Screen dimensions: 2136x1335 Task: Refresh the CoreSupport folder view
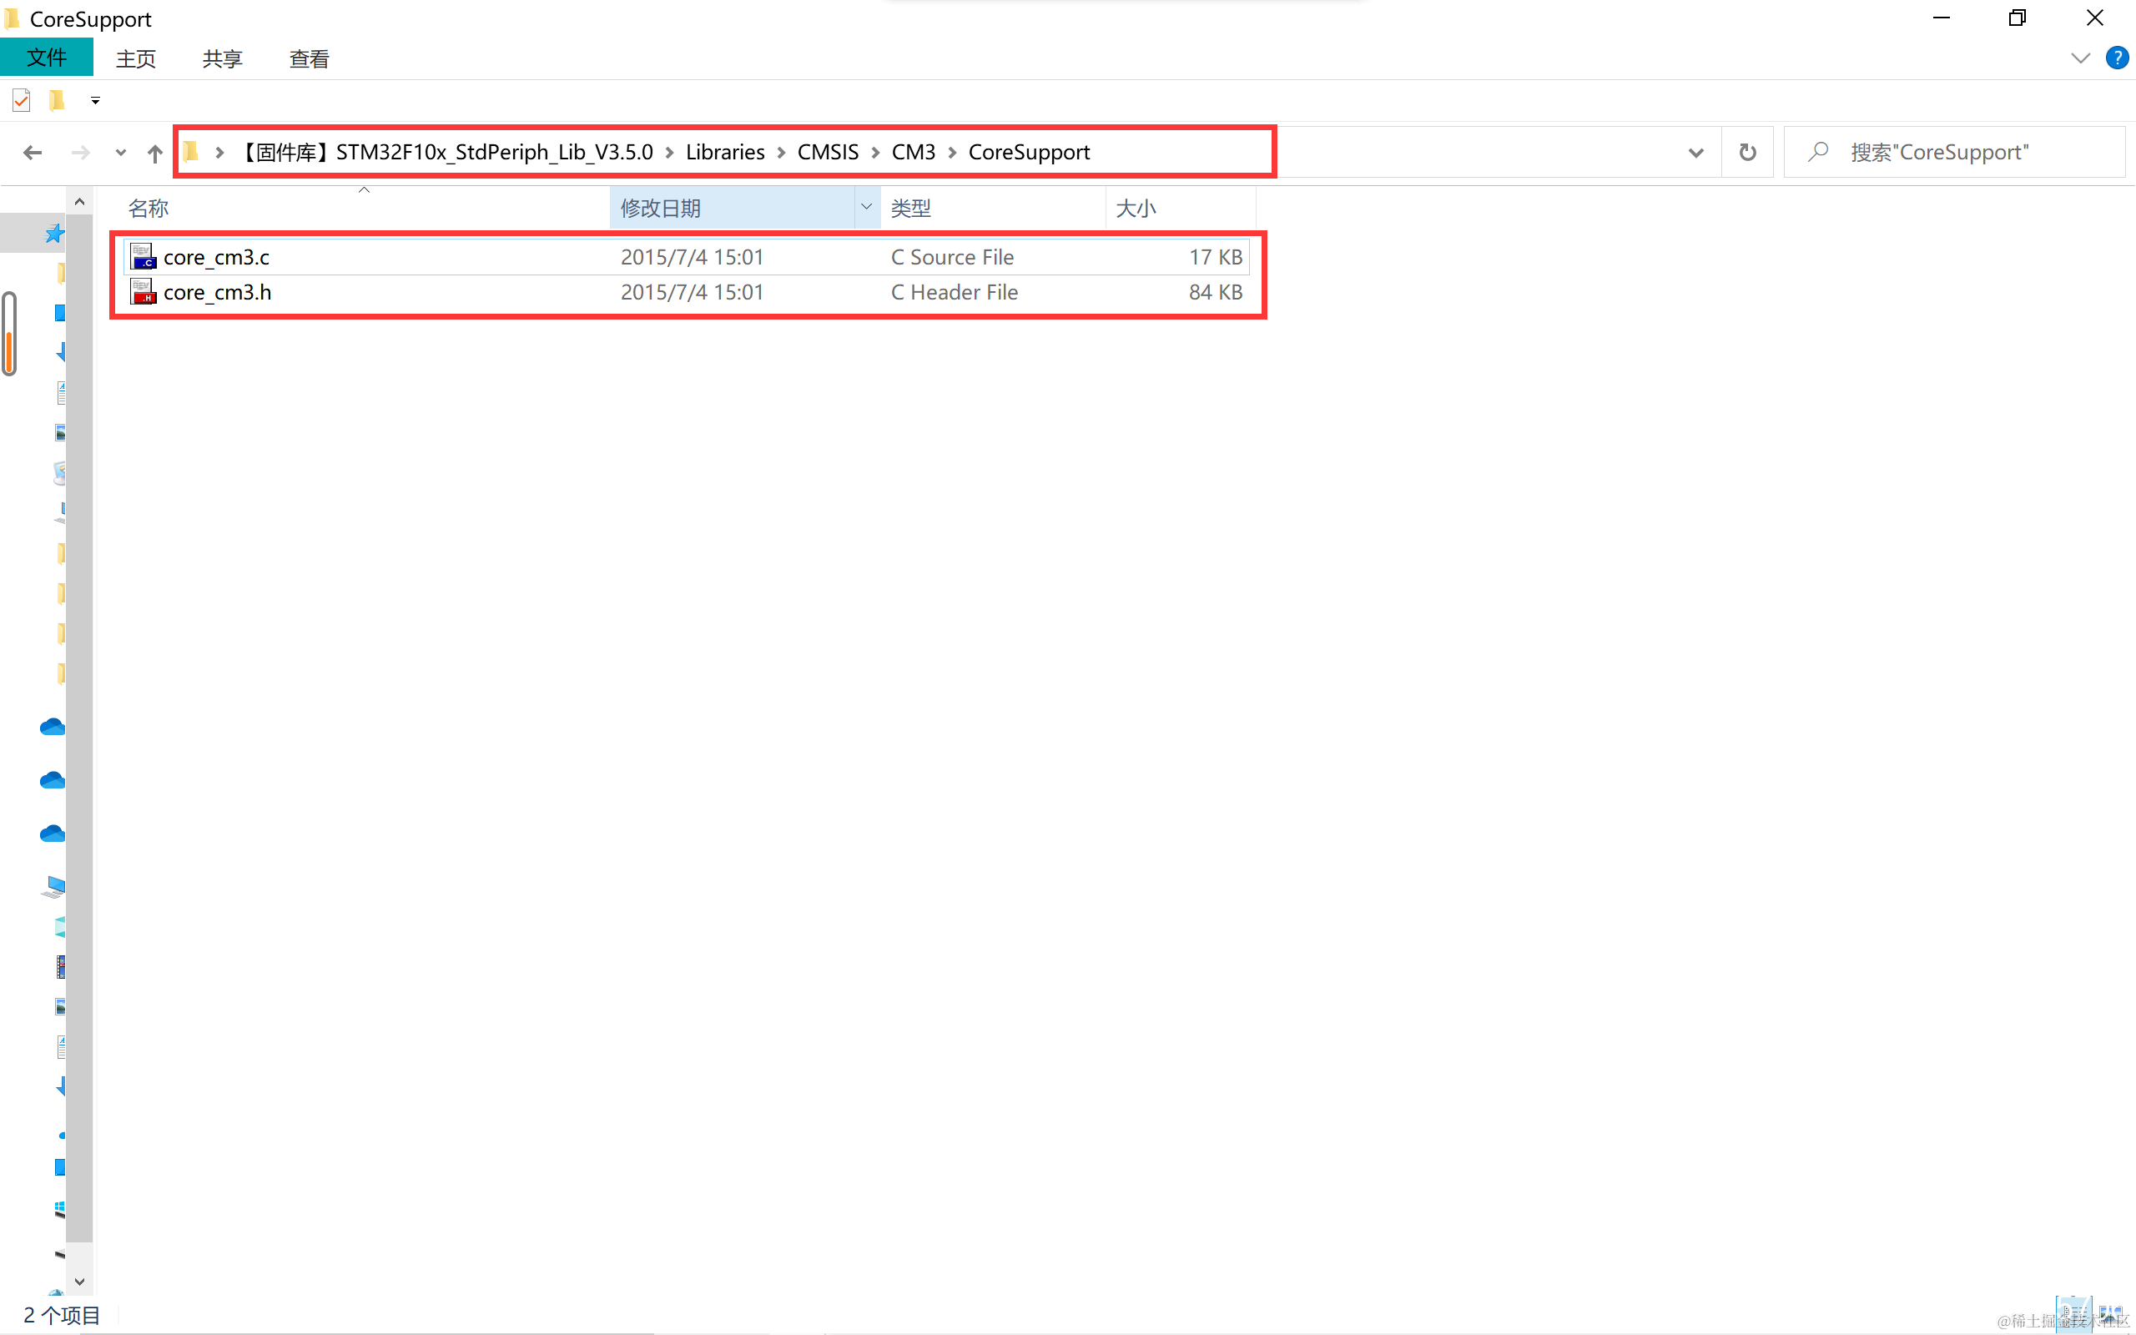pos(1746,153)
